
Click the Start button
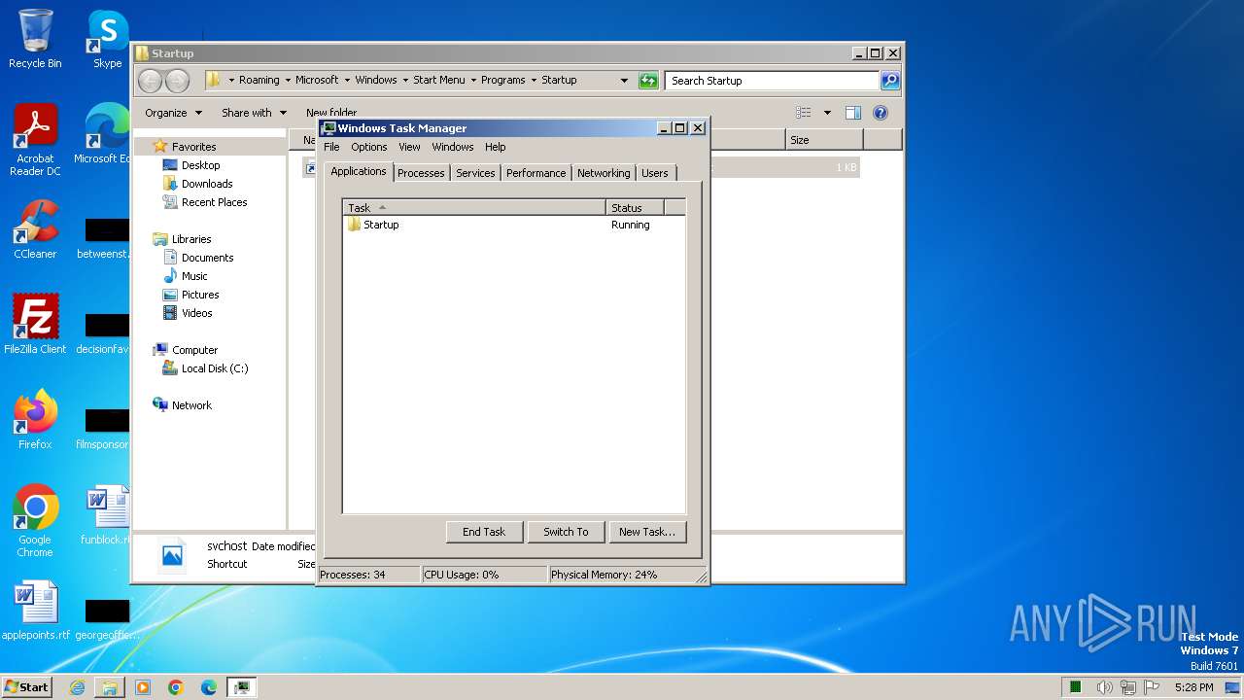(26, 687)
